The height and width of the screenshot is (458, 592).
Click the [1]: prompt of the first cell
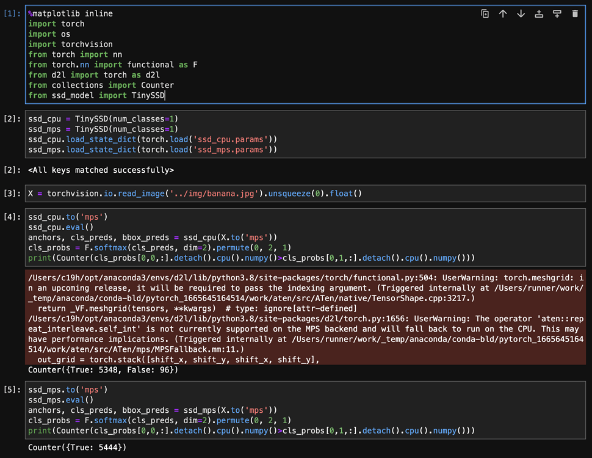[x=12, y=14]
